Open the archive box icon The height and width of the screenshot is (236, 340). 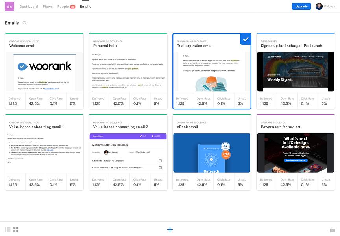(333, 229)
